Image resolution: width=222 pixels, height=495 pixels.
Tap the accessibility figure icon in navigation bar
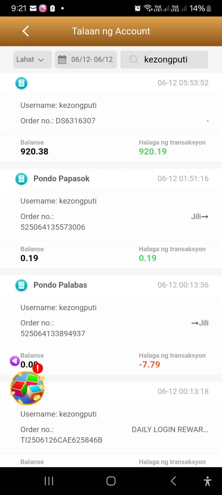(x=207, y=481)
